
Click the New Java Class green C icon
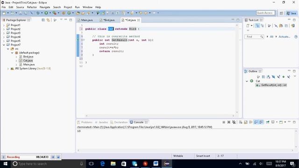[x=69, y=13]
